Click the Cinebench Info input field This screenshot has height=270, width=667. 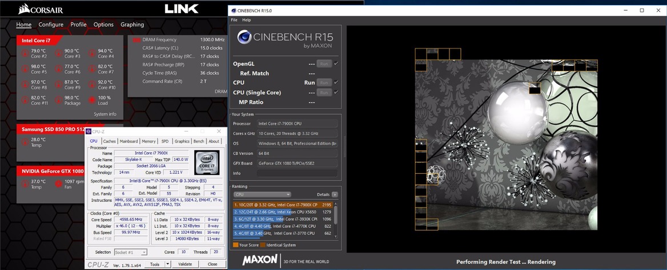point(297,173)
